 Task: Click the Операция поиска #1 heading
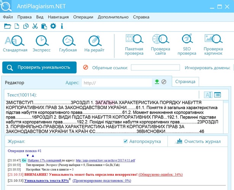(x=24, y=151)
